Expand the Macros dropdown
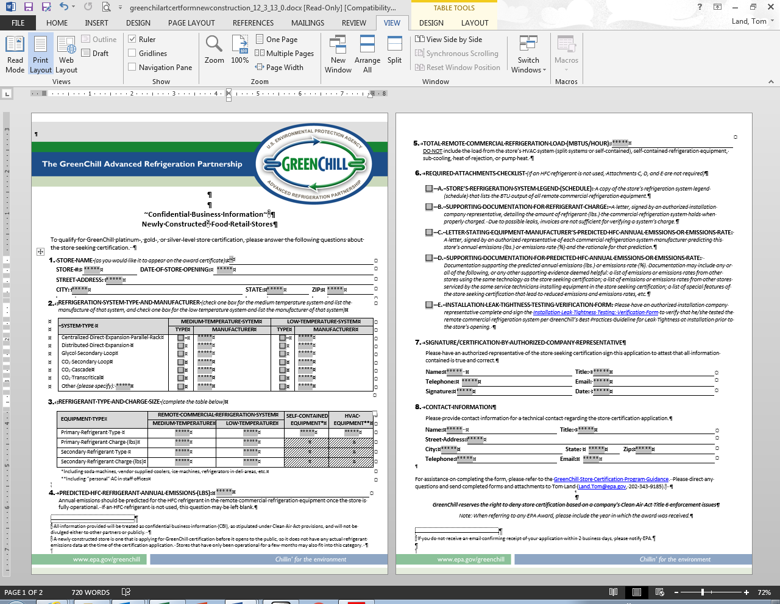Viewport: 780px width, 604px height. pyautogui.click(x=566, y=55)
